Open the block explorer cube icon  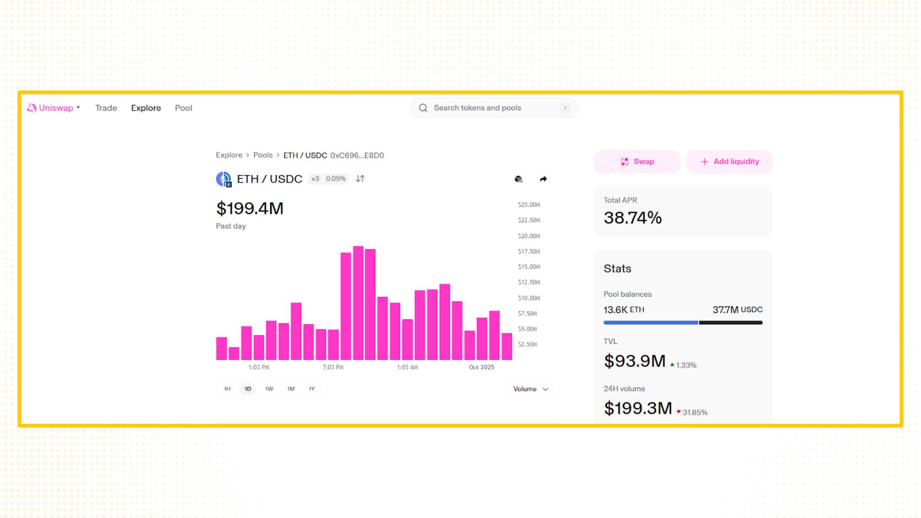coord(519,179)
